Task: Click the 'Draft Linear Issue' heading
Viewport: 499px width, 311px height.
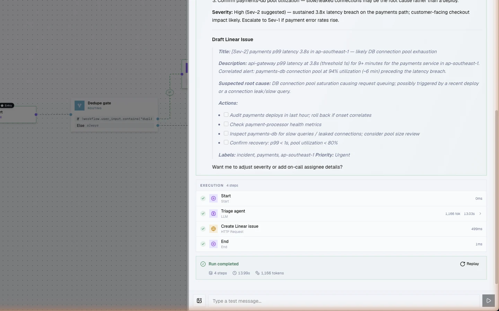Action: (233, 39)
